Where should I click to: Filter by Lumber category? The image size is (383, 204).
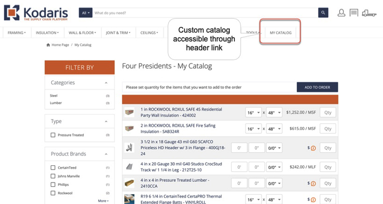point(56,103)
